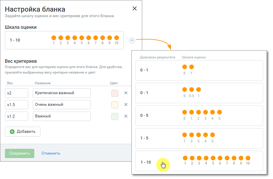Remove the Очень важный weight row

pyautogui.click(x=126, y=105)
